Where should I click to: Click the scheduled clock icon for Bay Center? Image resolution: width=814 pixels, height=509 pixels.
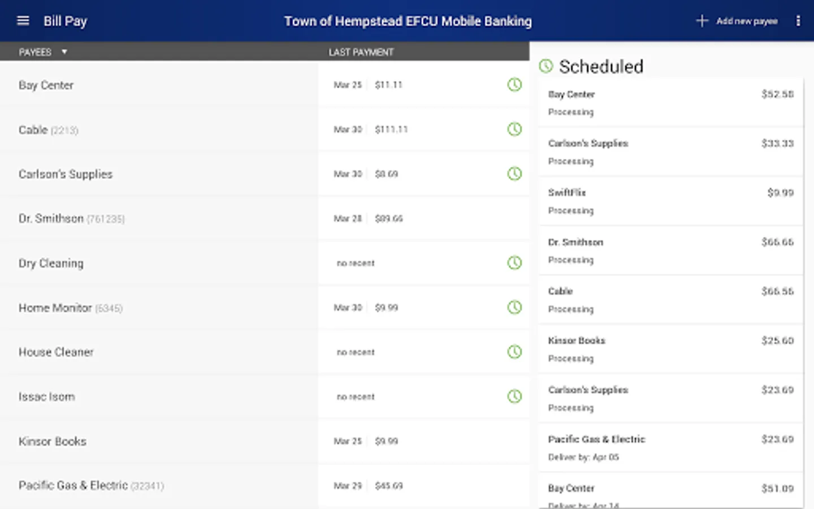click(x=514, y=85)
